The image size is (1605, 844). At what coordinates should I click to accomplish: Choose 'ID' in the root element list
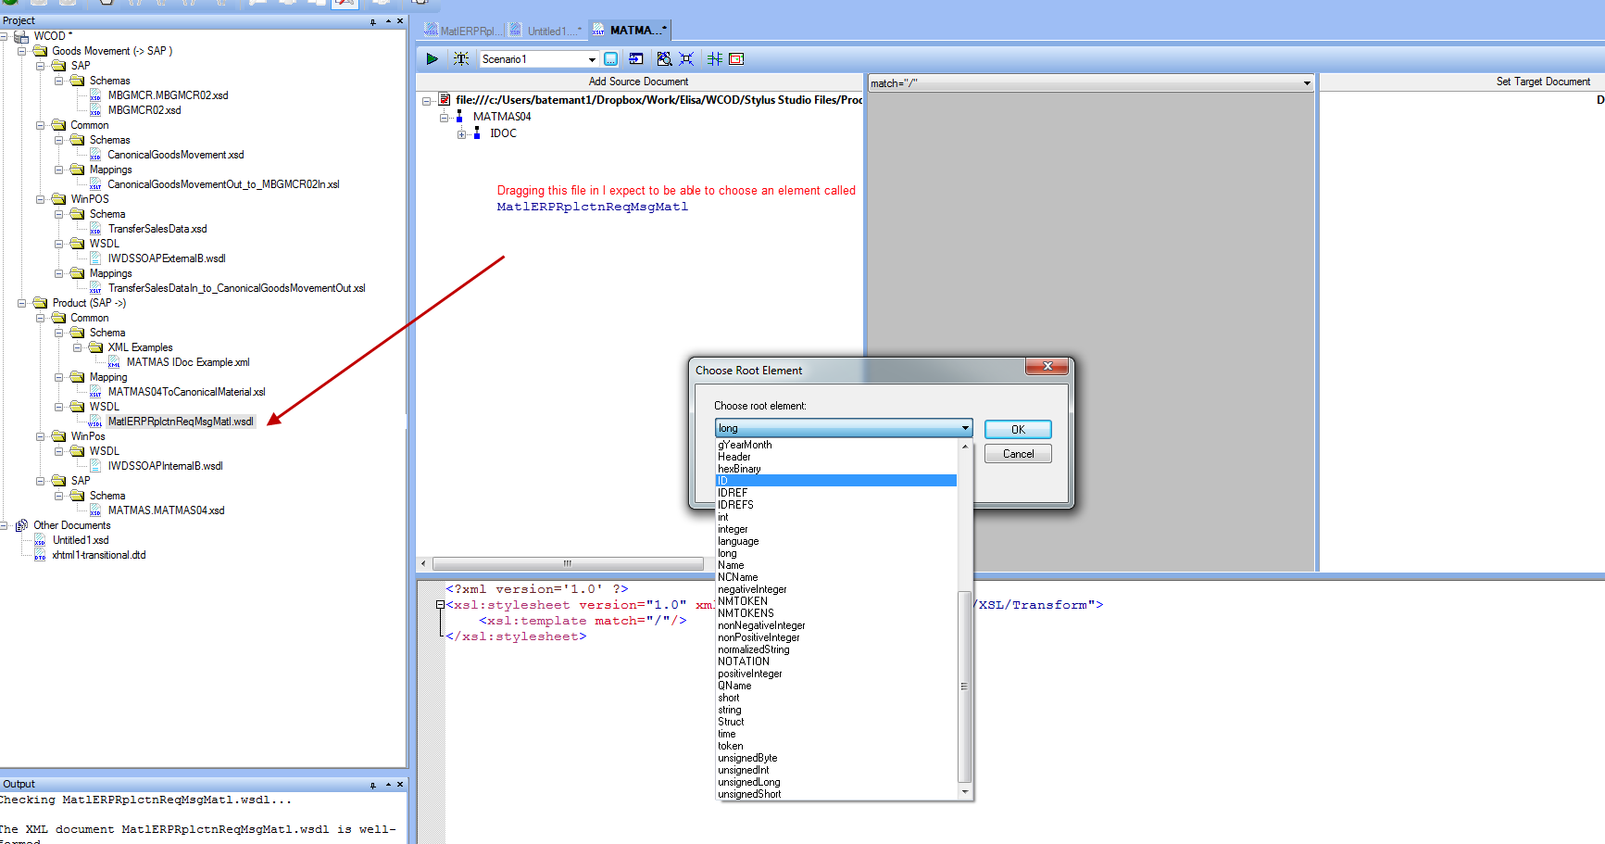[x=836, y=481]
